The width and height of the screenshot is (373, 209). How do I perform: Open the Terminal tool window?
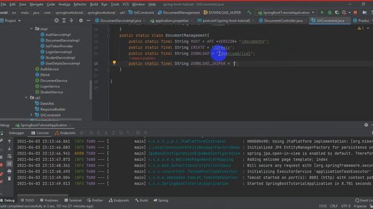click(73, 200)
